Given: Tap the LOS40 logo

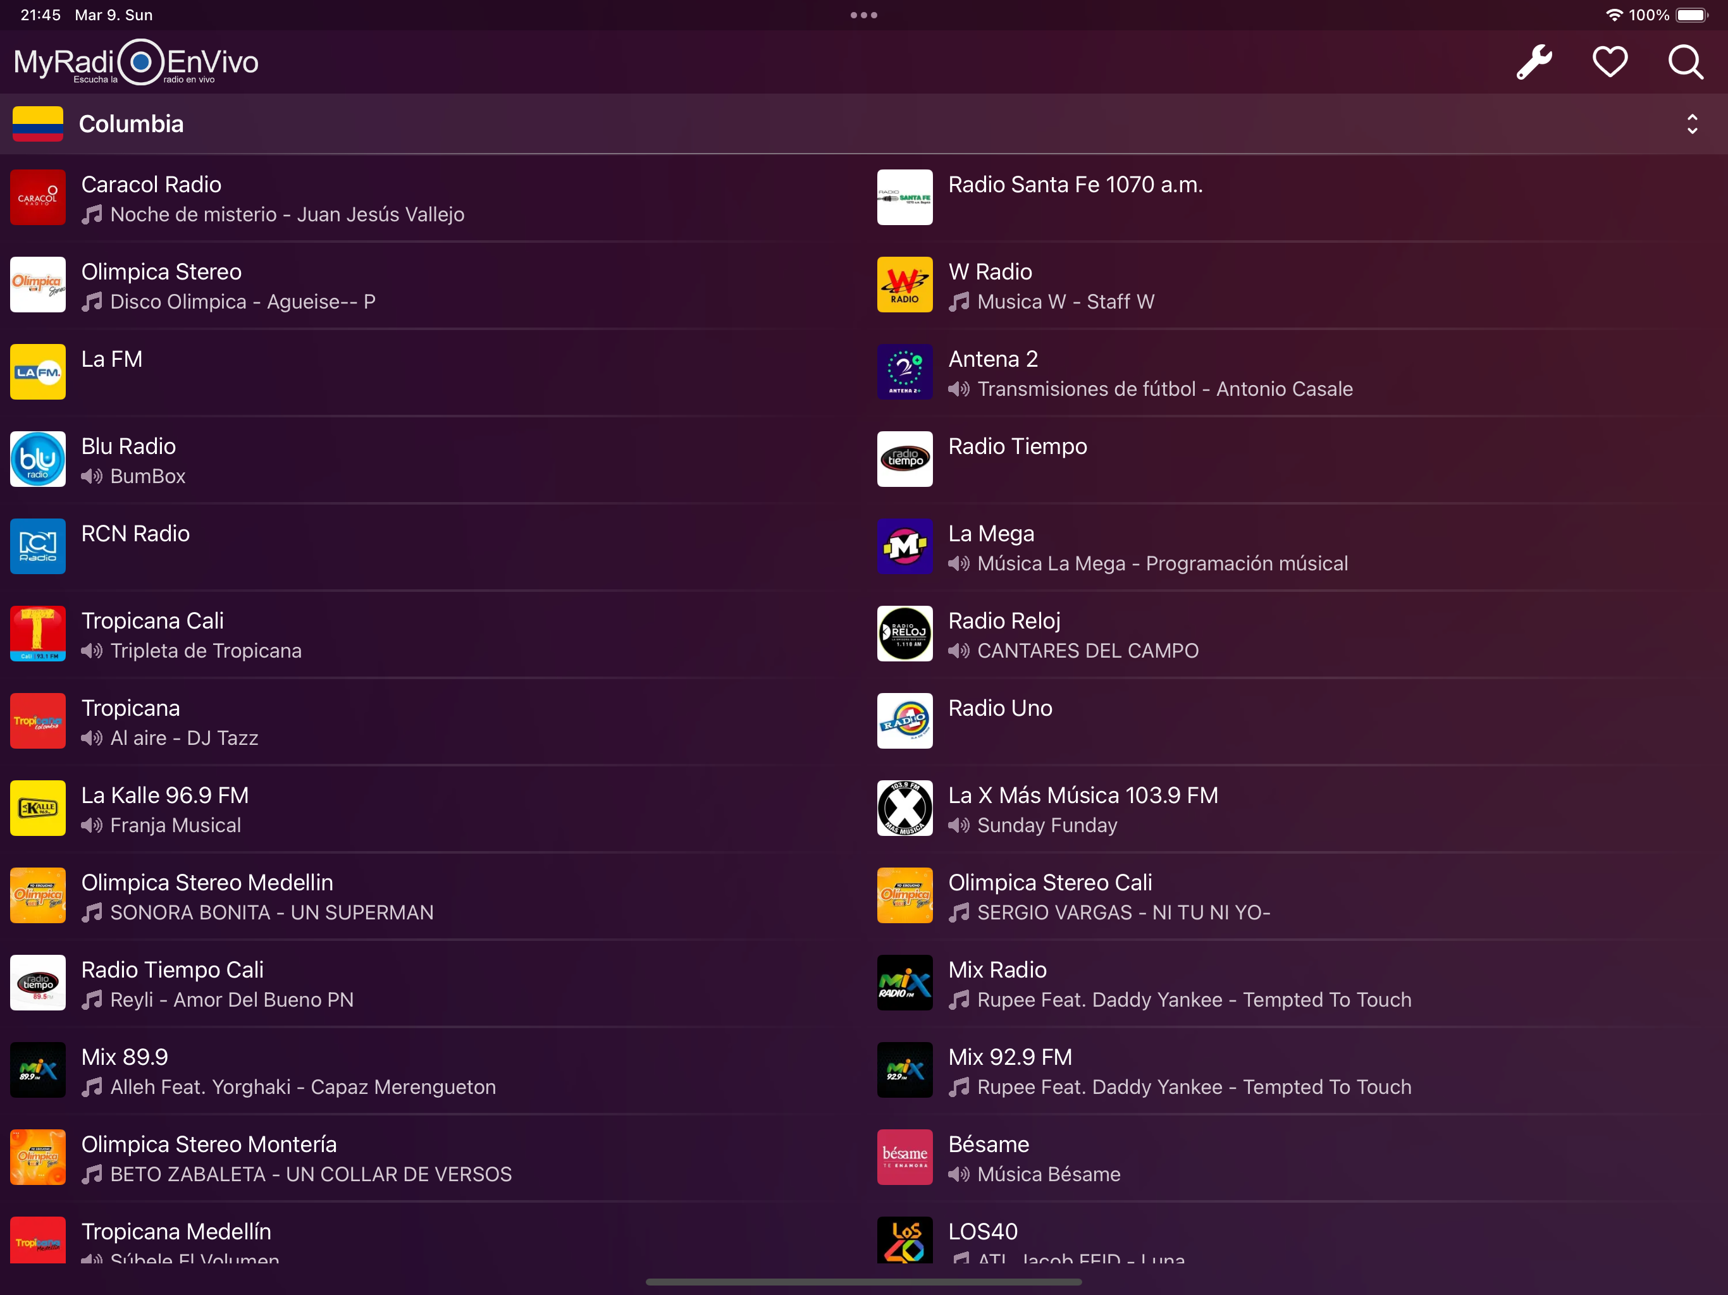Looking at the screenshot, I should click(x=904, y=1241).
